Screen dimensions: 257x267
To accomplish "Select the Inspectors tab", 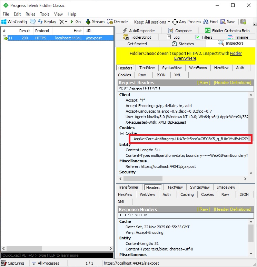I will 231,43.
